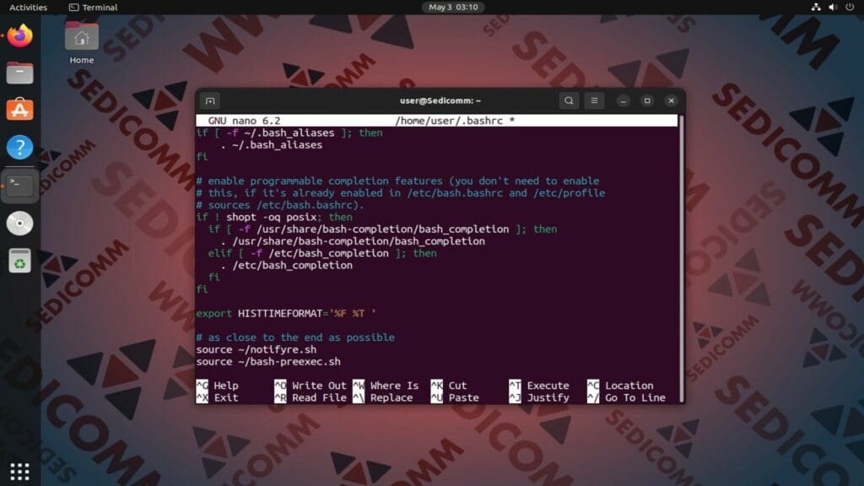Viewport: 864px width, 486px height.
Task: Click the terminal title 'user@Sedicomm: ~'
Action: (x=440, y=101)
